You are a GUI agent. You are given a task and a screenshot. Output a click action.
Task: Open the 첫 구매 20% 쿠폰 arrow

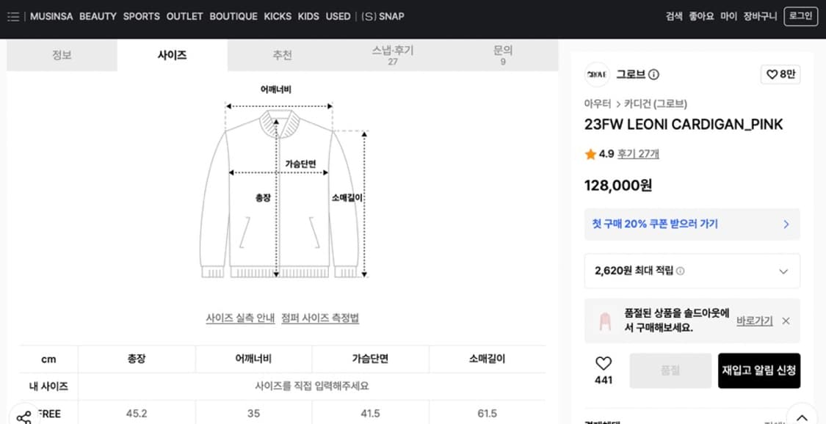coord(786,224)
